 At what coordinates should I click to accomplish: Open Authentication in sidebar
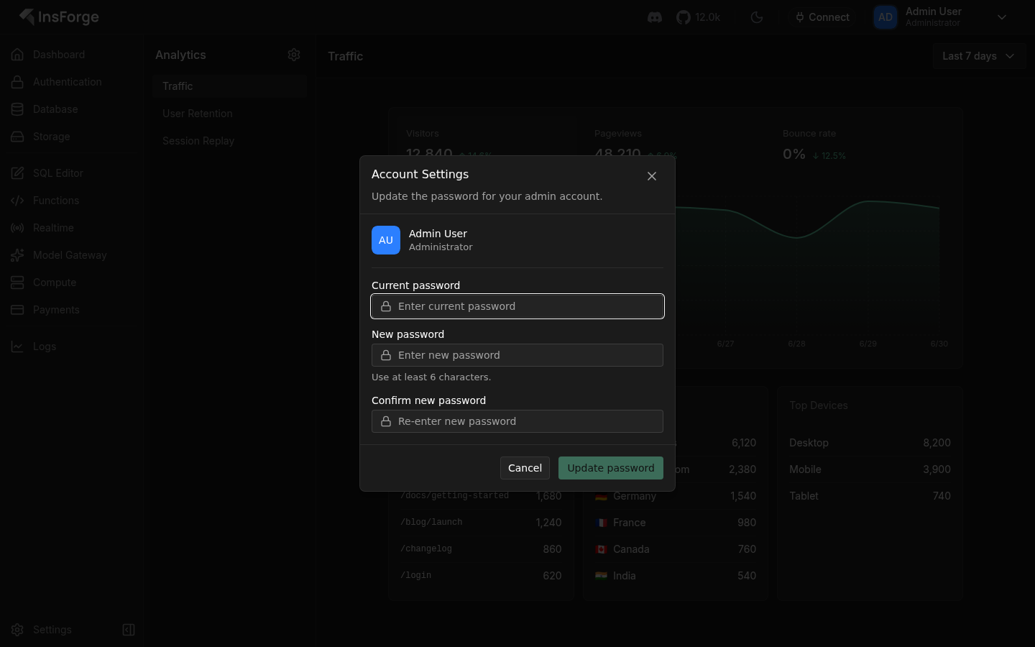[x=70, y=82]
